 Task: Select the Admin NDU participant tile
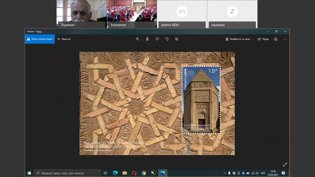click(182, 14)
